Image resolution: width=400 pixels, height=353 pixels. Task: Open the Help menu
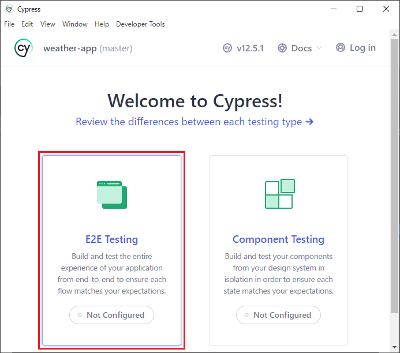[102, 24]
